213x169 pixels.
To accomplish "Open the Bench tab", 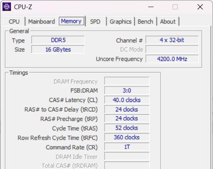I will coord(146,22).
